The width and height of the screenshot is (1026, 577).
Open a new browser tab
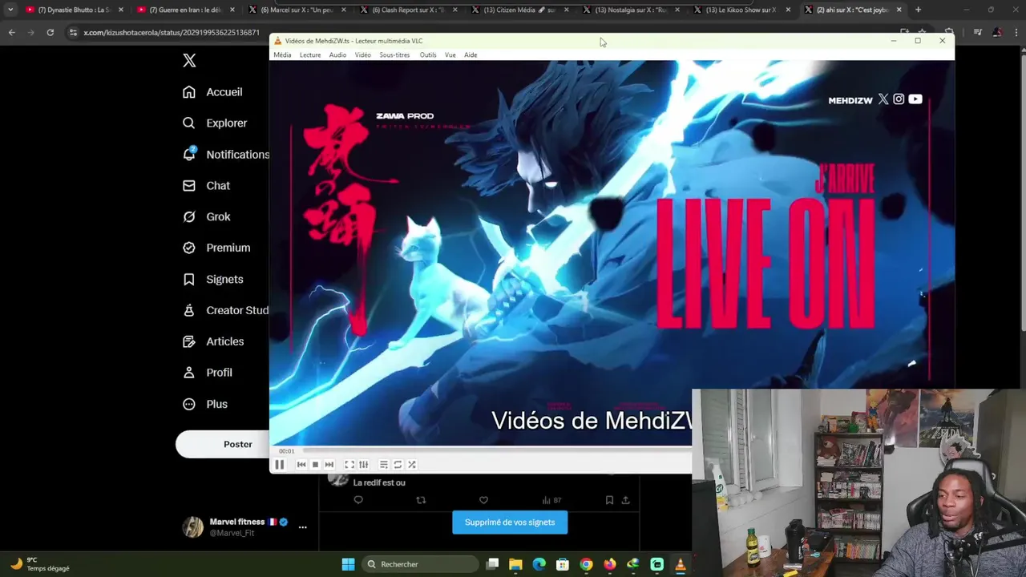click(918, 10)
